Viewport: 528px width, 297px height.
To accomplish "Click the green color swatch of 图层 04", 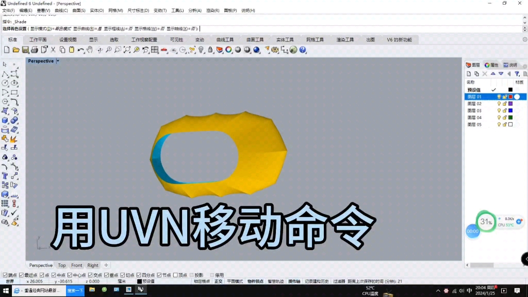I will (x=510, y=118).
